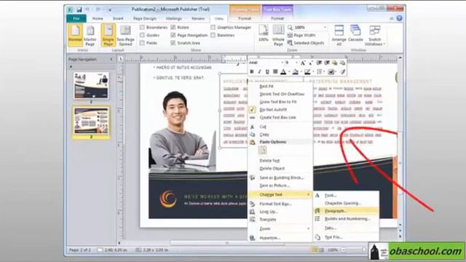This screenshot has width=466, height=262.
Task: Open the Quick Access Toolbar customize dropdown
Action: 110,9
